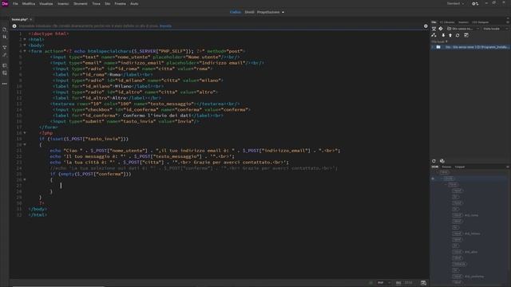Open the file management icon in the left toolbar
Image resolution: width=511 pixels, height=287 pixels.
point(5,29)
